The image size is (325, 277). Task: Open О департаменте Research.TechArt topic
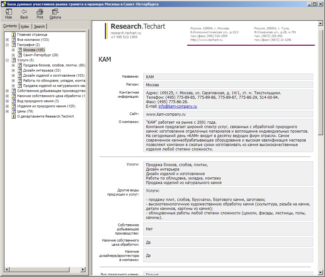[45, 116]
